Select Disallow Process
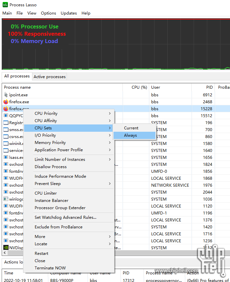The height and width of the screenshot is (282, 230). [x=69, y=167]
